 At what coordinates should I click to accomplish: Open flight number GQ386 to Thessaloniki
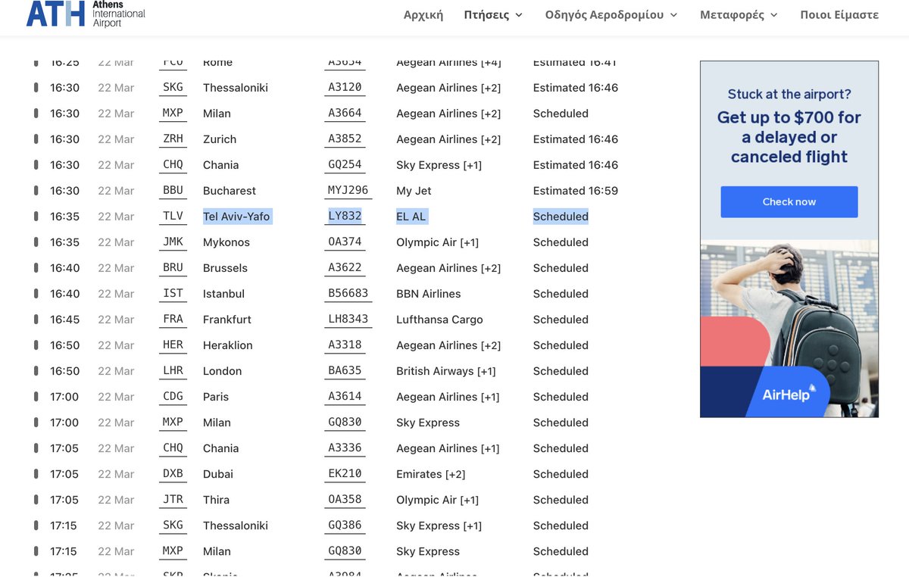click(345, 526)
